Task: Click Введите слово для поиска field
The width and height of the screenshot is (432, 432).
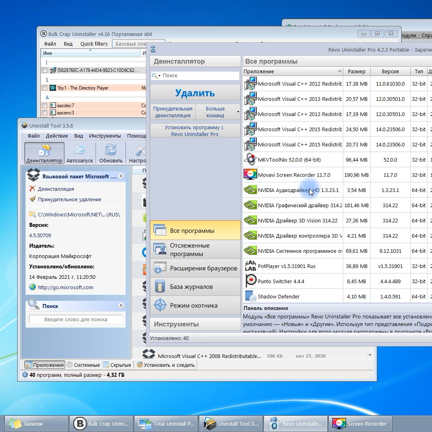Action: pyautogui.click(x=76, y=319)
